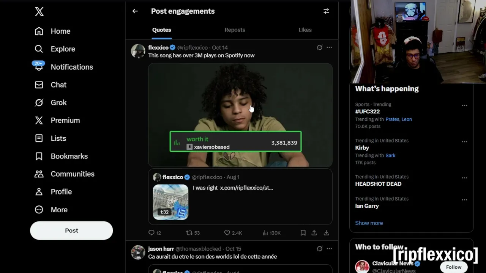
Task: Open the @ripflexxico handle on Oct 14 post
Action: (193, 47)
